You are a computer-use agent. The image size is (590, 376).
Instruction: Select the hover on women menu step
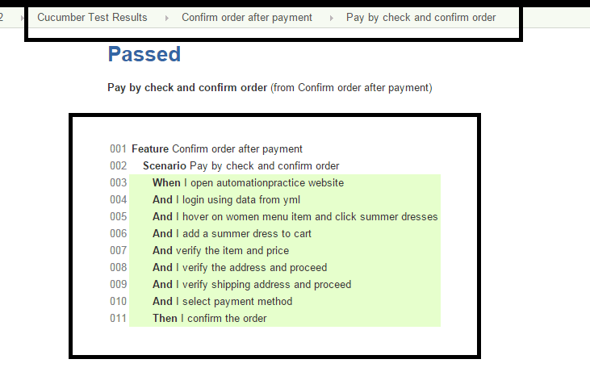tap(295, 216)
